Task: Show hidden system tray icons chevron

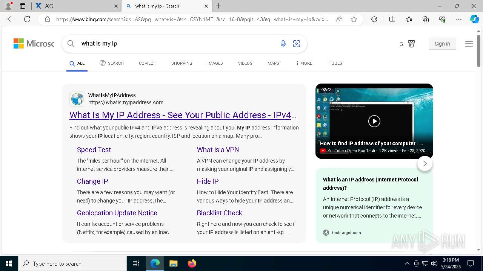Action: coord(407,263)
